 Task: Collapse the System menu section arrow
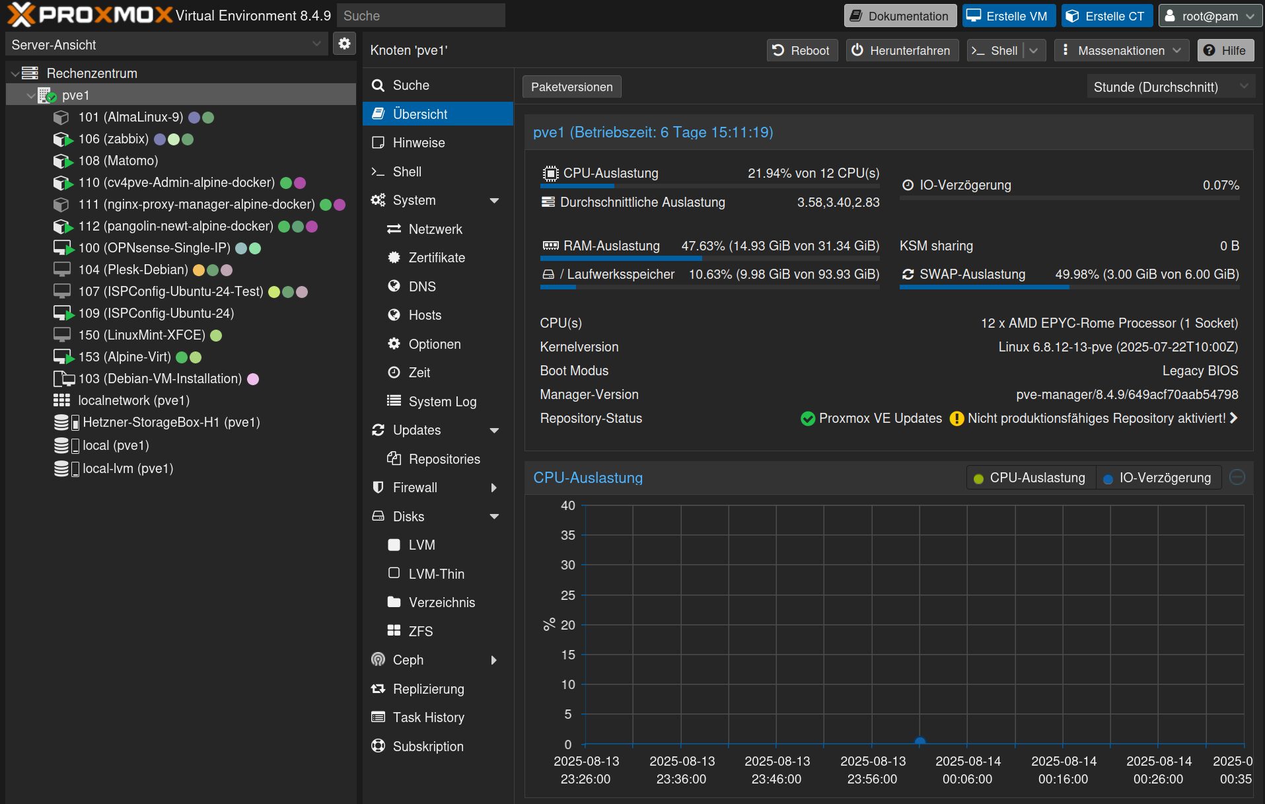click(494, 201)
